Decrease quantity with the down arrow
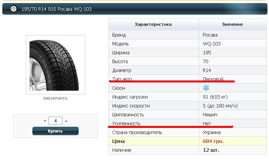This screenshot has height=161, width=269. [x=45, y=121]
